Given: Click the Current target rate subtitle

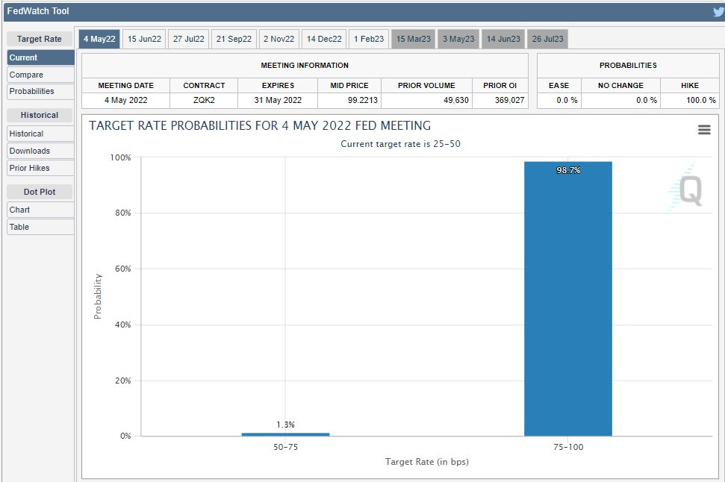Looking at the screenshot, I should pyautogui.click(x=400, y=144).
